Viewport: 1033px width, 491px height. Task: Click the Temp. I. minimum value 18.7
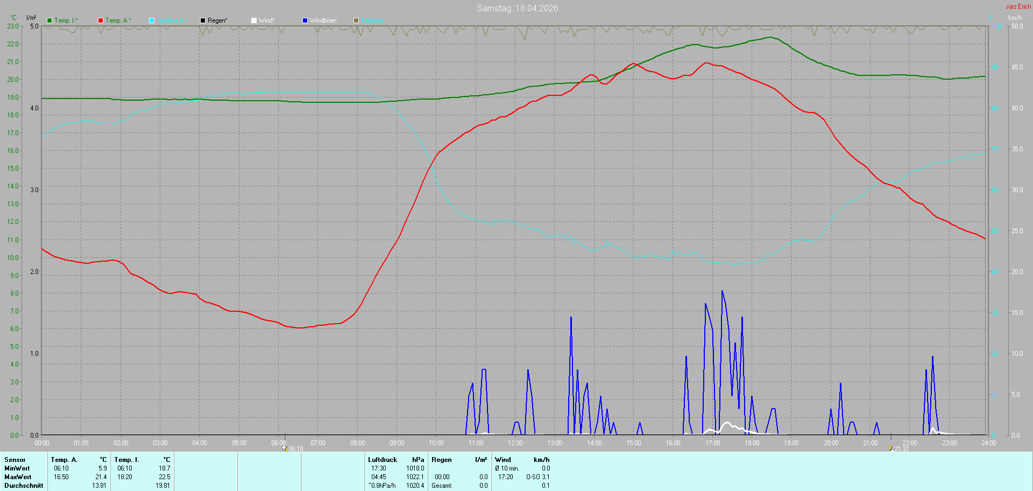pyautogui.click(x=165, y=468)
